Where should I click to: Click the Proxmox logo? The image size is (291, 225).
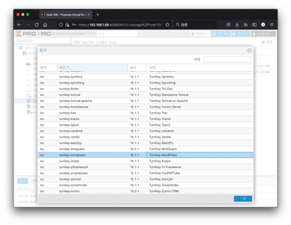pyautogui.click(x=35, y=34)
